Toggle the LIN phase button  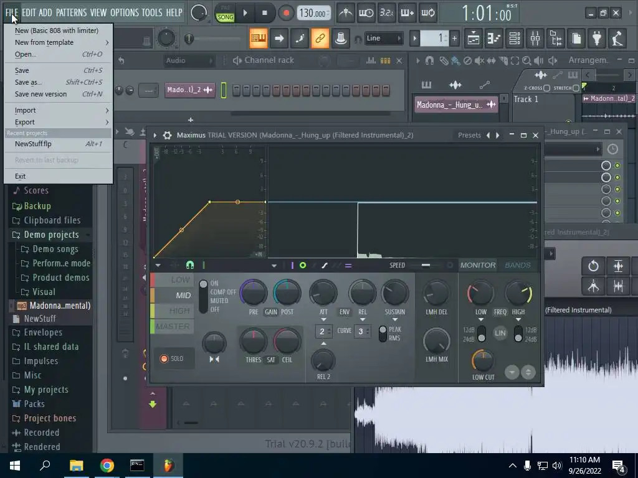(500, 333)
